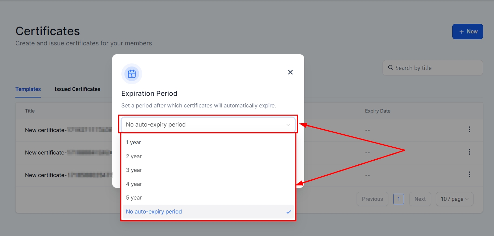Collapse the expiry period dropdown arrow

pos(288,125)
